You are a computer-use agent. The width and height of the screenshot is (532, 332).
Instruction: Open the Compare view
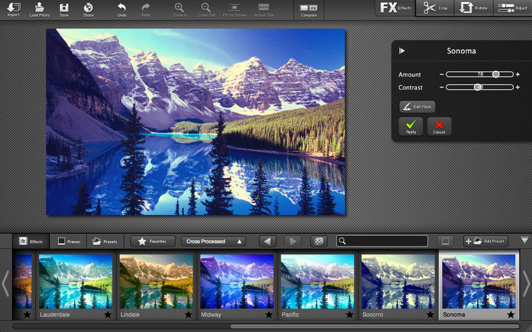point(309,9)
